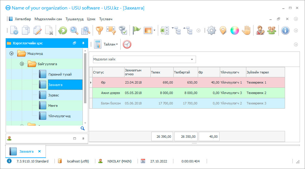Pin the Хэрэглэгчийн цэс panel
This screenshot has width=305, height=169.
click(x=83, y=43)
